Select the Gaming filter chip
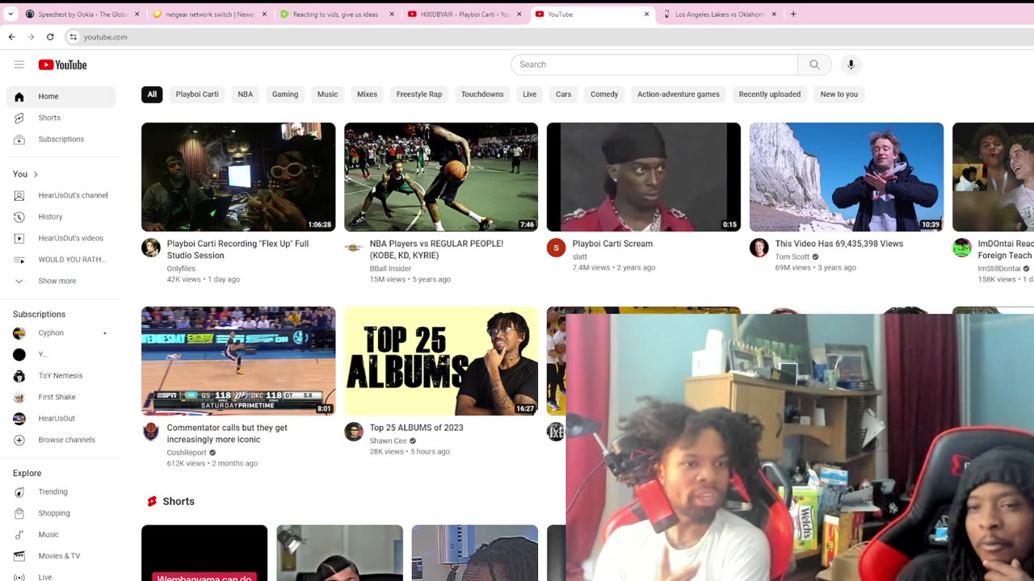The image size is (1034, 581). click(285, 94)
